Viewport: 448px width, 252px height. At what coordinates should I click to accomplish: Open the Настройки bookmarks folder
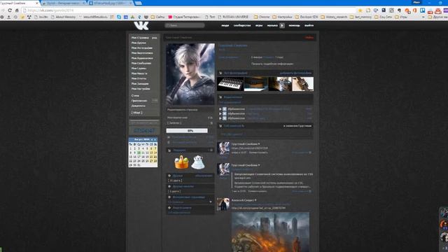(282, 17)
